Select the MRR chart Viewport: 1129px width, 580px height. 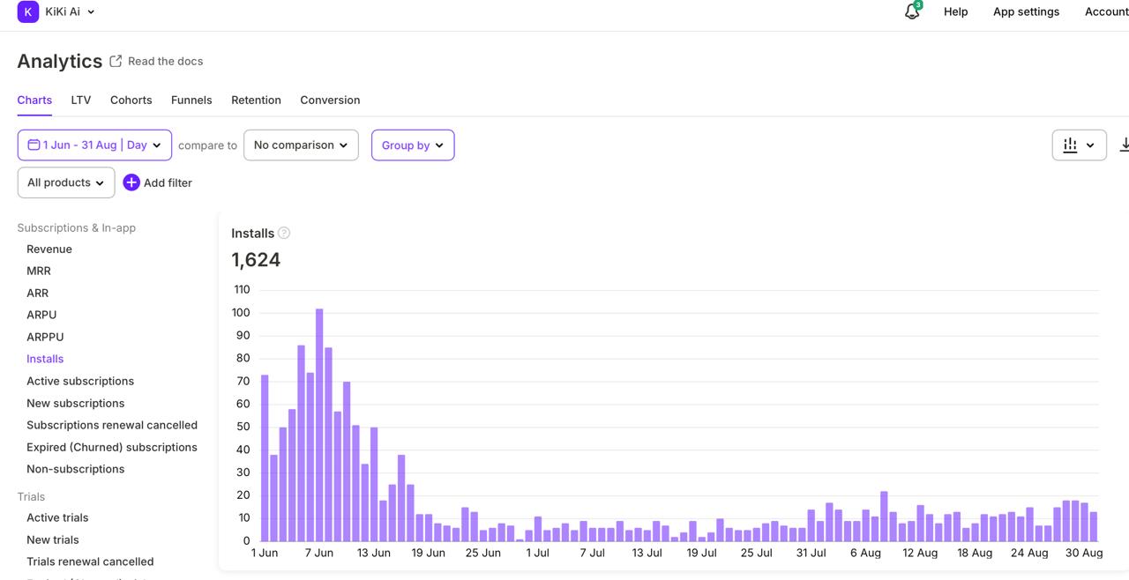[39, 271]
